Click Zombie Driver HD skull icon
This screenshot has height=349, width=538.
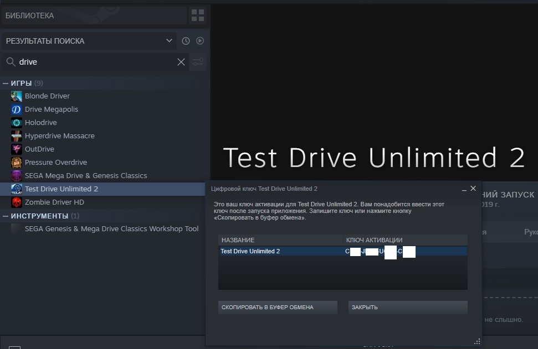click(x=17, y=202)
